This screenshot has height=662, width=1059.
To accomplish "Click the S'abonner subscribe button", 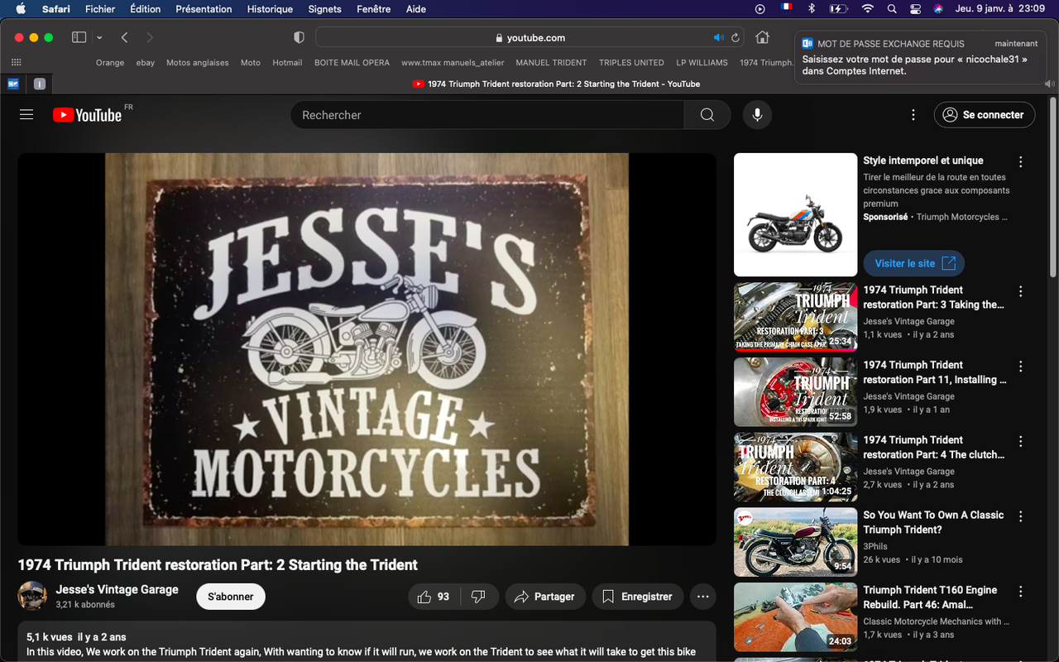I will 231,597.
